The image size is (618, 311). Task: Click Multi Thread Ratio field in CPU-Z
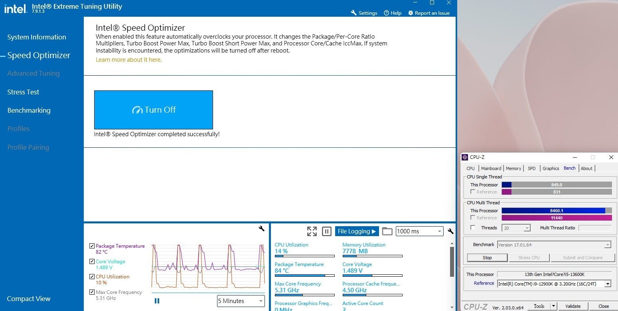pos(595,228)
